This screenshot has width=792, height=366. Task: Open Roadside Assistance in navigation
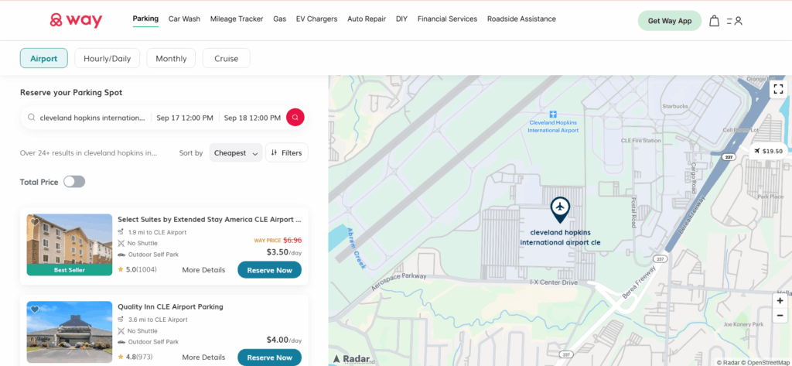pos(521,19)
